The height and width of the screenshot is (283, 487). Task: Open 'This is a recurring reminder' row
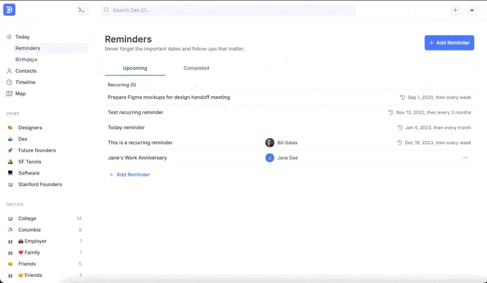pyautogui.click(x=140, y=142)
